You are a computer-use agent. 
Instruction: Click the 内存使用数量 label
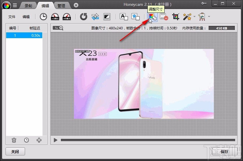194,28
